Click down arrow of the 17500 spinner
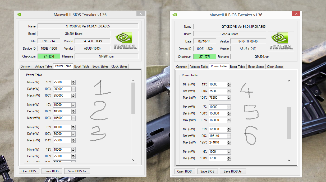This screenshot has height=182, width=326. pyautogui.click(x=229, y=160)
